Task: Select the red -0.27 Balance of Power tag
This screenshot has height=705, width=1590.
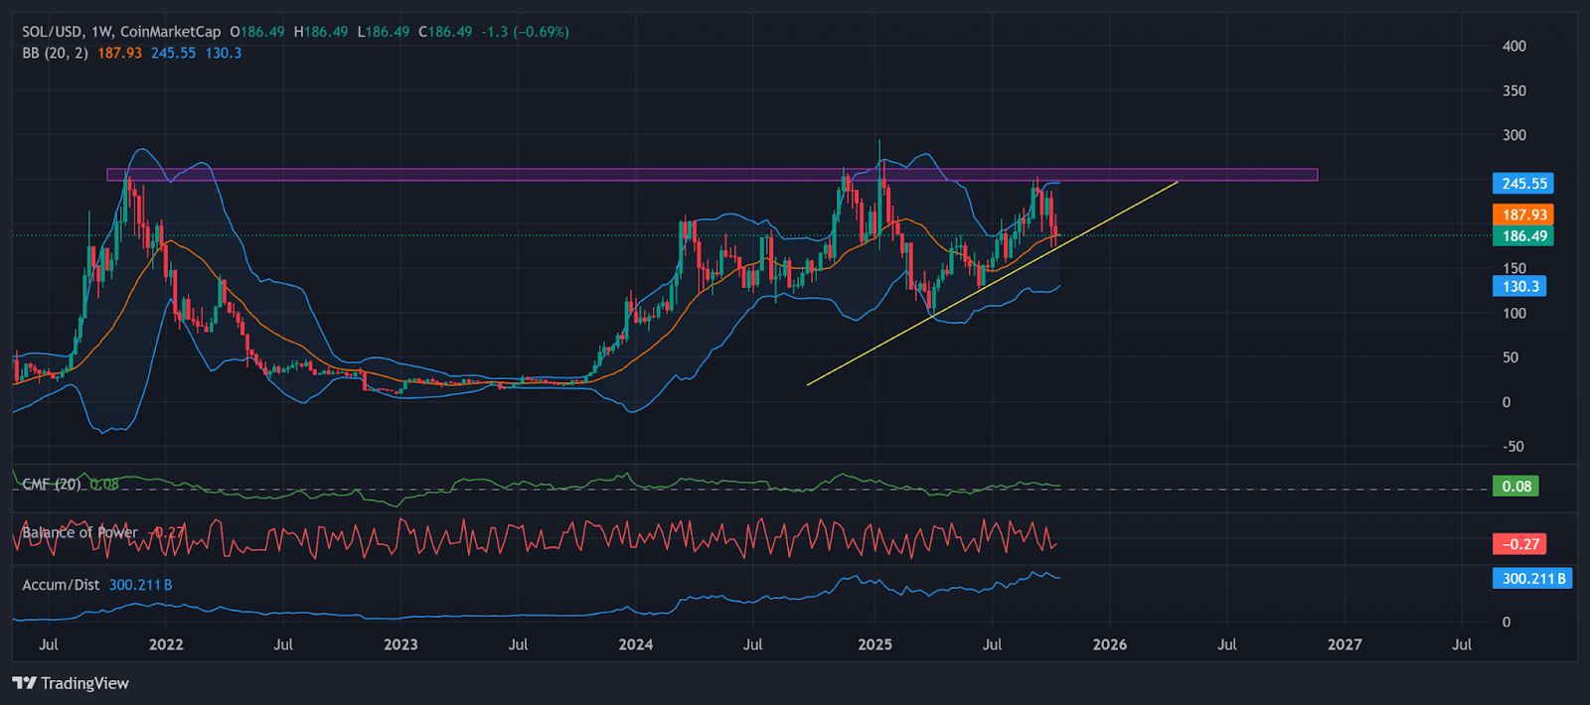Action: 1519,544
